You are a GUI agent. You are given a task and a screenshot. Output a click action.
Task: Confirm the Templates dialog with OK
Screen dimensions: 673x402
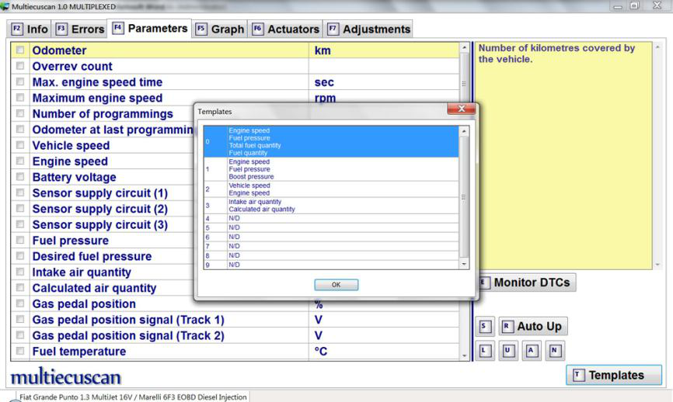point(336,285)
